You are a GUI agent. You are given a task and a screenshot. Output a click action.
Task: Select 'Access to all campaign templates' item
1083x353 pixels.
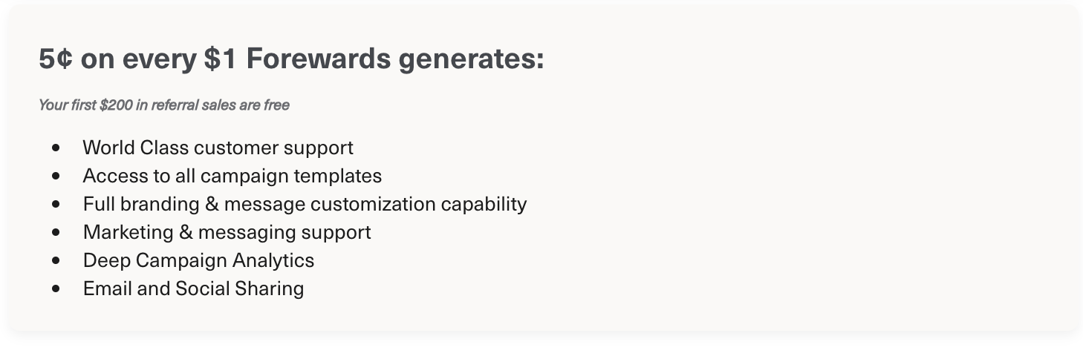click(232, 176)
